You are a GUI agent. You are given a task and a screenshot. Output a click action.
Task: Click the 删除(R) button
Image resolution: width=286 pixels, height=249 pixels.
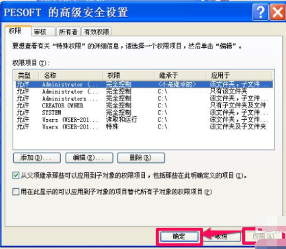pos(141,158)
